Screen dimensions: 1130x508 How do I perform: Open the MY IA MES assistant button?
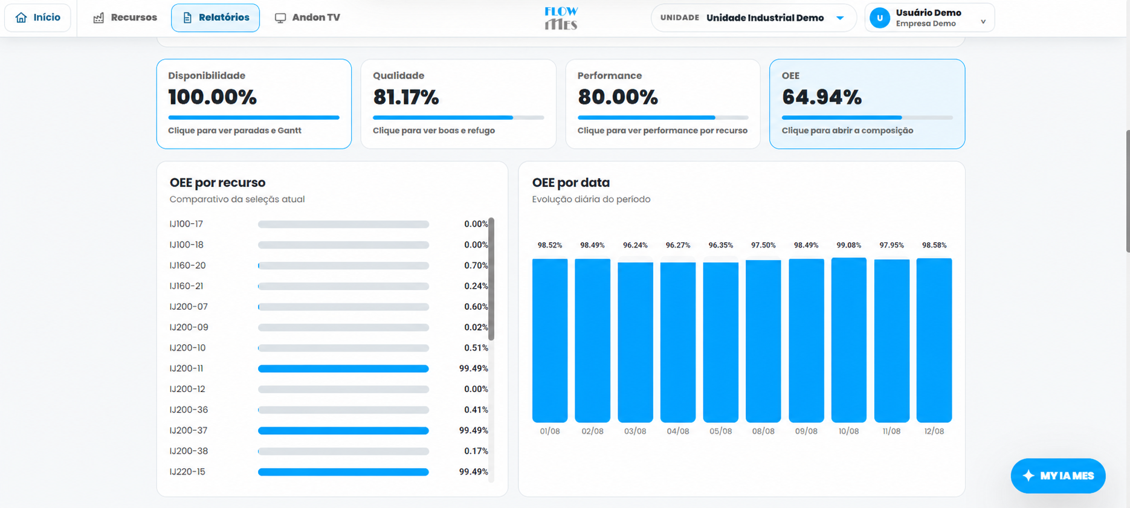(x=1058, y=476)
